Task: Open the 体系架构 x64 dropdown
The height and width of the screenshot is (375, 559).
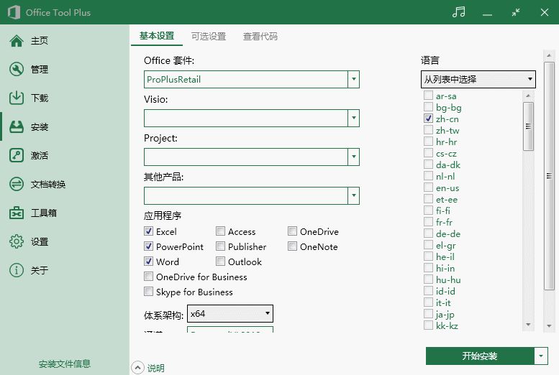Action: click(x=230, y=314)
